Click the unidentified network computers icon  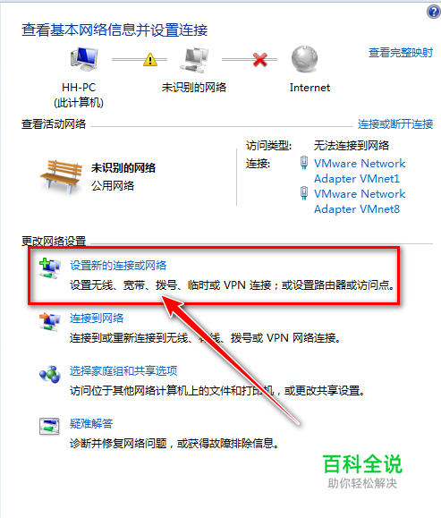coord(195,60)
